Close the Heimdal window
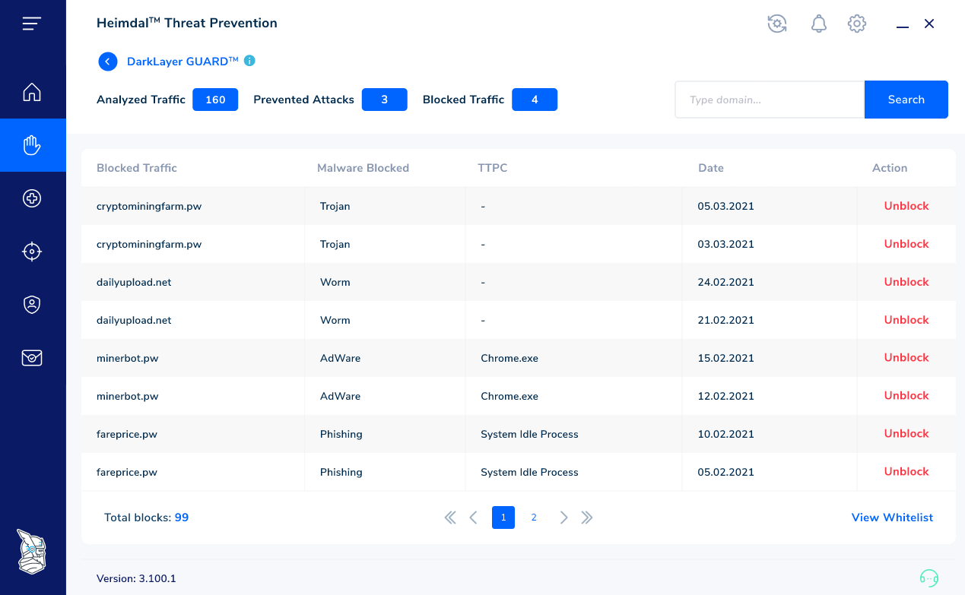This screenshot has height=595, width=965. pyautogui.click(x=929, y=24)
